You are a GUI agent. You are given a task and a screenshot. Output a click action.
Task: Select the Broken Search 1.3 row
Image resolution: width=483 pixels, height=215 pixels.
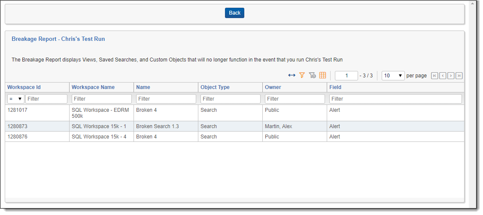[157, 126]
